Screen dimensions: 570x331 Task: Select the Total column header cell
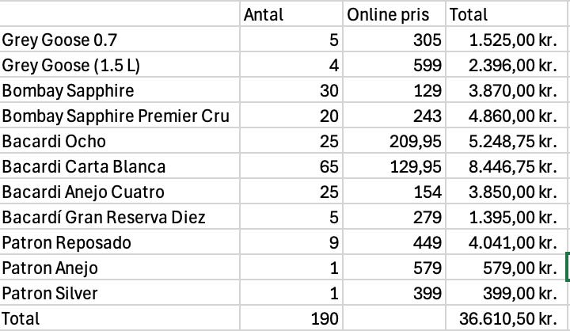point(505,14)
